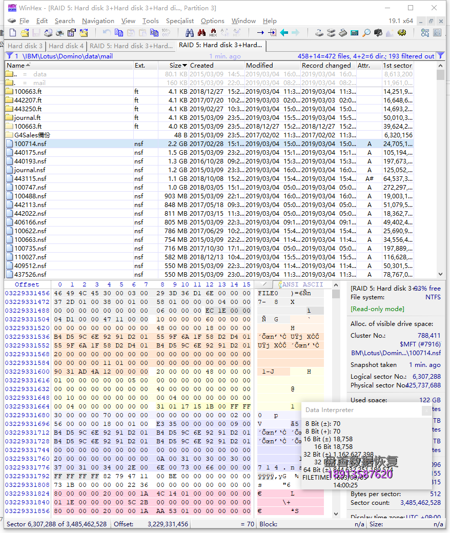Open the Edit menu
450x533 pixels.
tap(42, 20)
